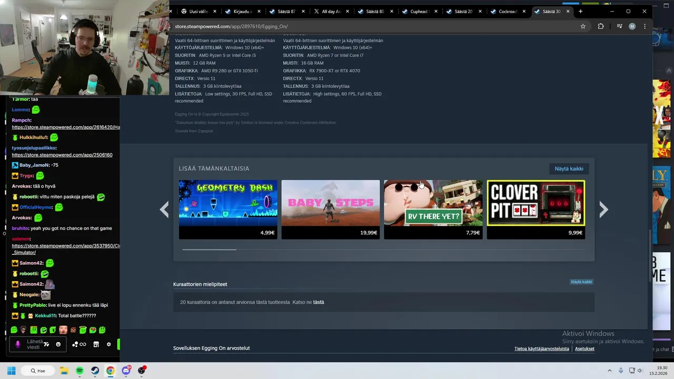The image size is (674, 379).
Task: Open the 'tästä' curator reviews link
Action: (x=319, y=302)
